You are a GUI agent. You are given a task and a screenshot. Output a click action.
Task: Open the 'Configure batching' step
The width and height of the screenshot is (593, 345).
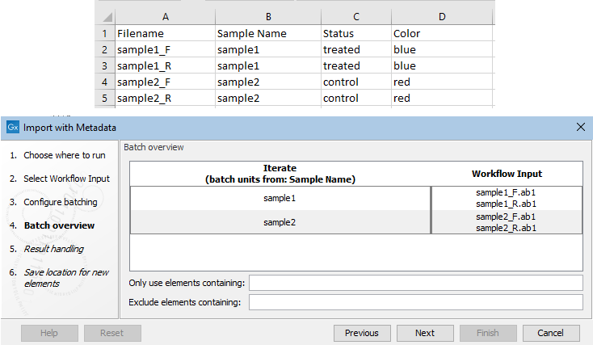point(60,202)
